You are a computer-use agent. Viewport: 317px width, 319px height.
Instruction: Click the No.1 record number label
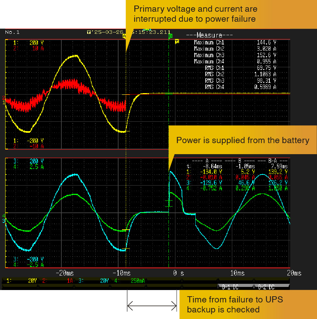coord(12,32)
